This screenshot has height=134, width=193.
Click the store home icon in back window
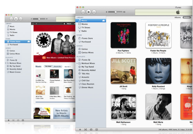coord(64,24)
